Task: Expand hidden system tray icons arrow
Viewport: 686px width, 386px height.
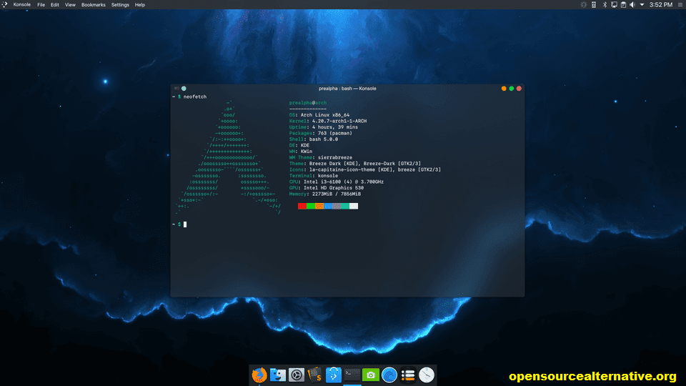Action: [642, 5]
